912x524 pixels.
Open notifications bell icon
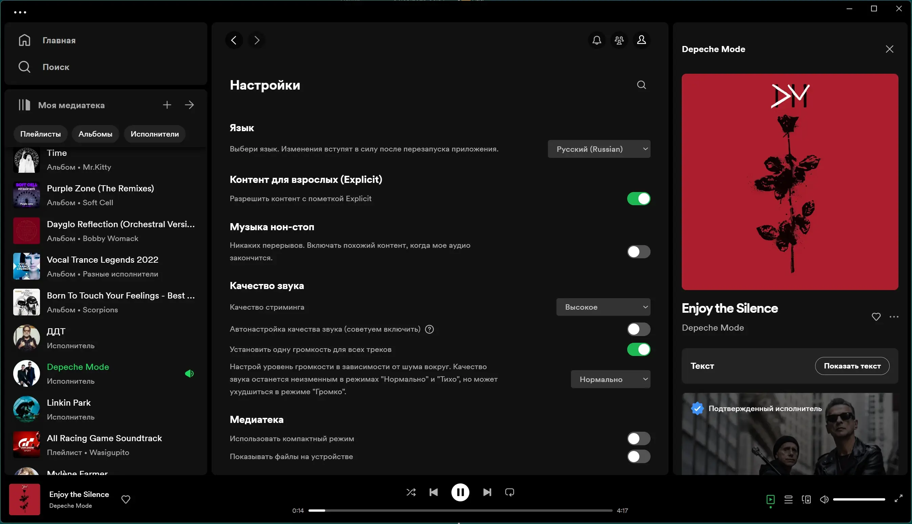(x=597, y=40)
